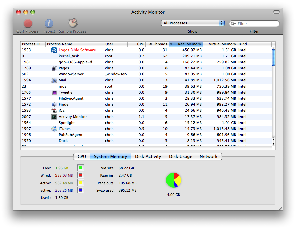This screenshot has width=296, height=229.
Task: Click the 4.00 GB total memory label
Action: coord(173,195)
